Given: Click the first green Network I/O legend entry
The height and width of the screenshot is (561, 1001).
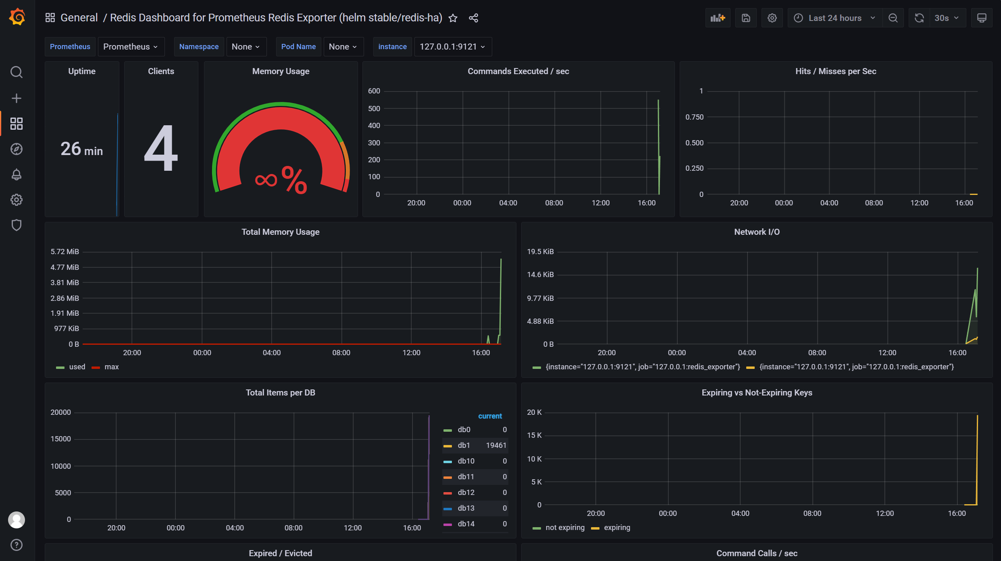Looking at the screenshot, I should [x=643, y=367].
